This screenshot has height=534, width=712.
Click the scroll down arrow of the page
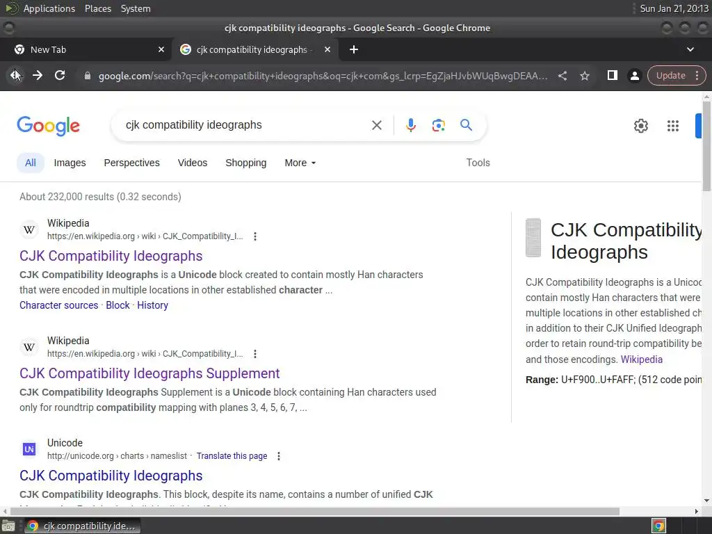coord(706,501)
